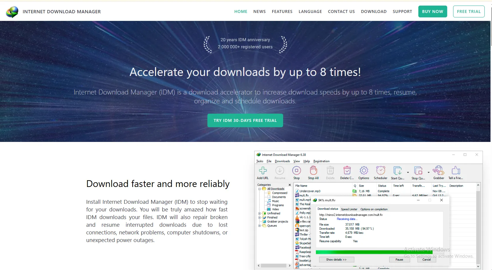The image size is (492, 270).
Task: Click the Resume toolbar icon
Action: 280,170
